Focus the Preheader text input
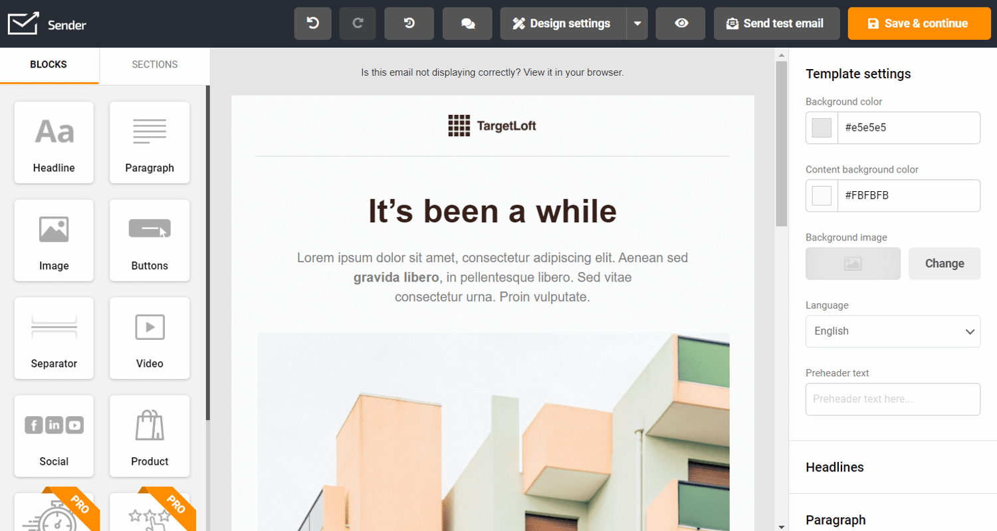The width and height of the screenshot is (997, 531). (x=893, y=399)
